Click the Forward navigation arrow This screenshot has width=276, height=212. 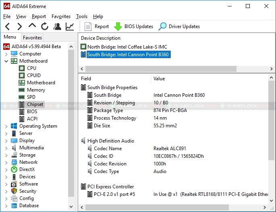[19, 26]
